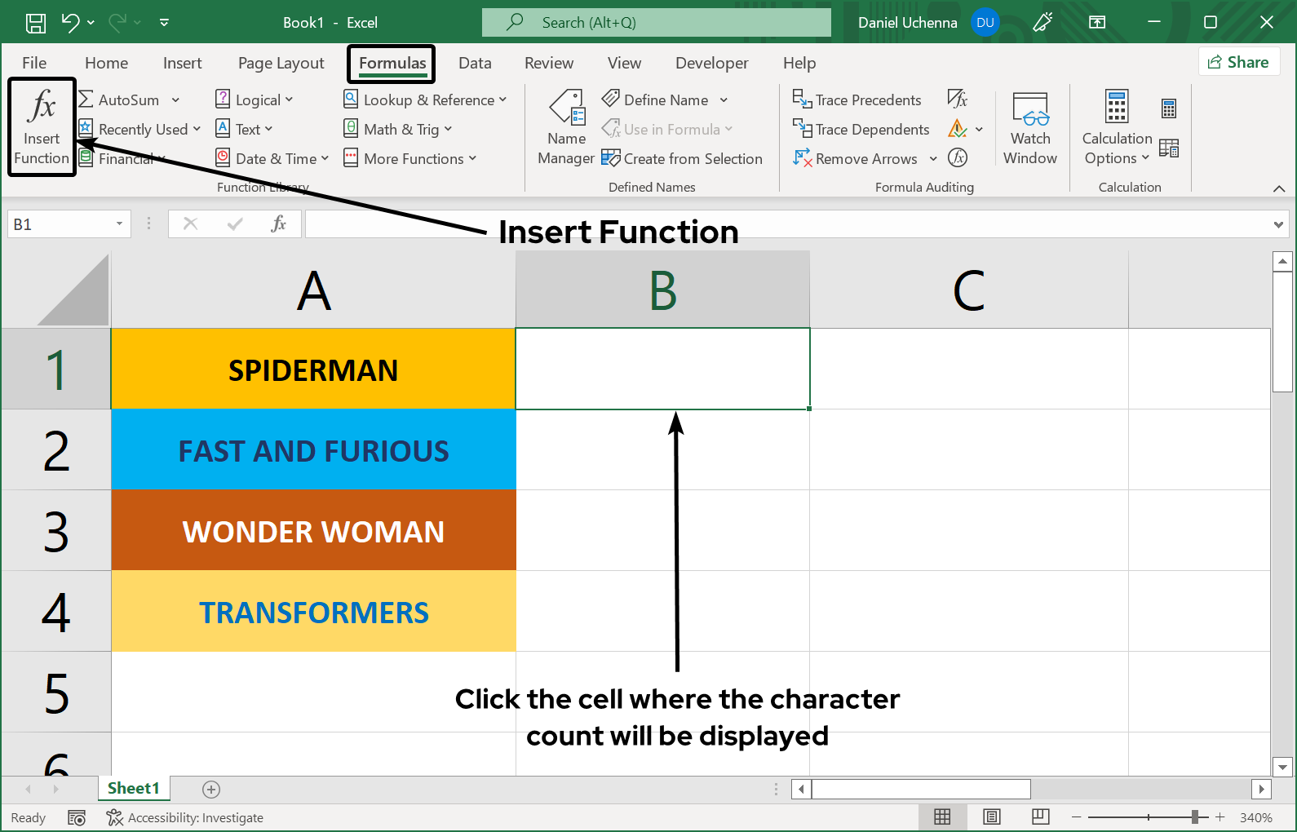This screenshot has width=1297, height=832.
Task: Open Lookup & Reference functions
Action: [x=424, y=100]
